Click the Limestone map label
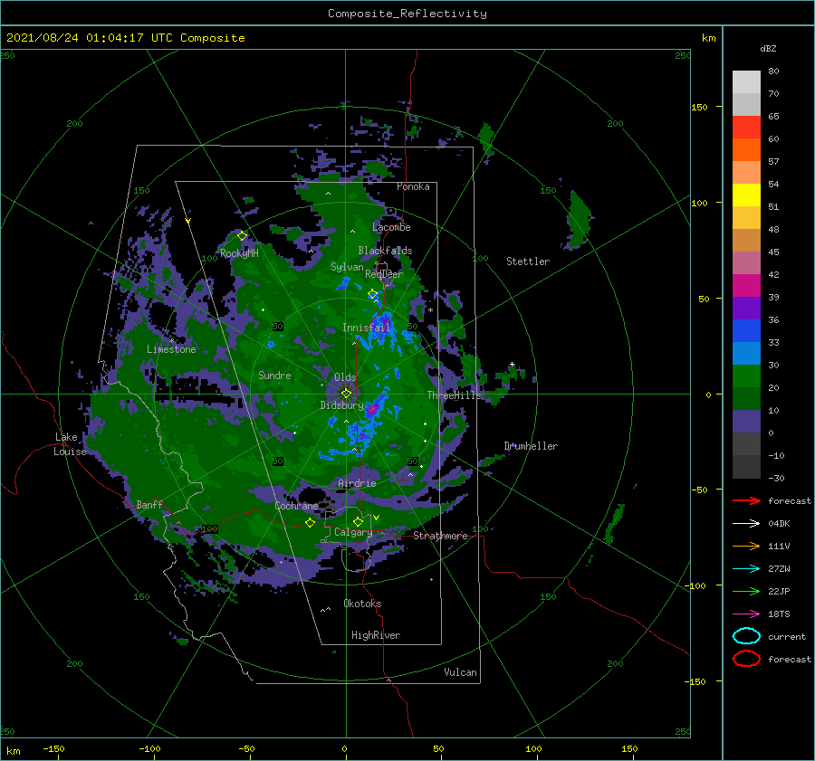Viewport: 815px width, 761px height. pyautogui.click(x=171, y=349)
